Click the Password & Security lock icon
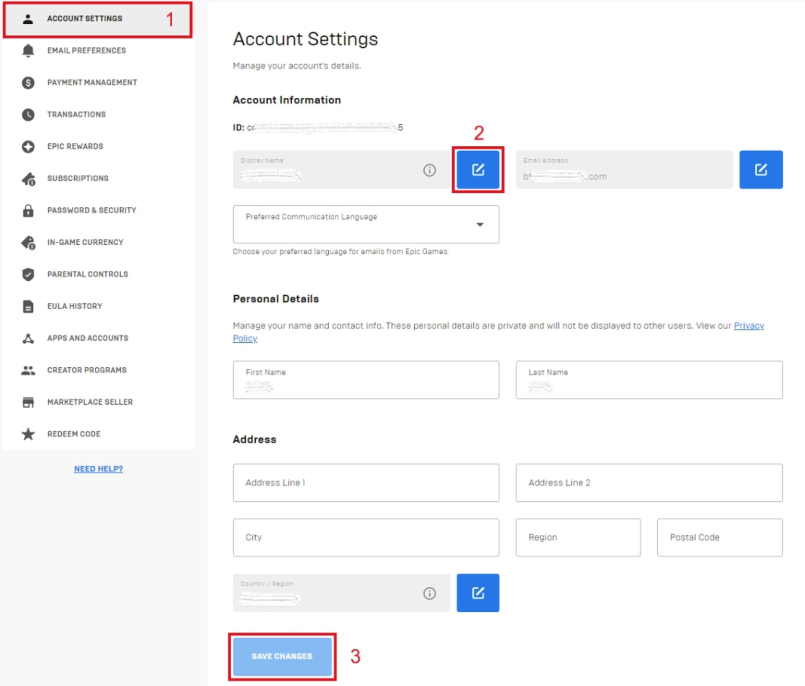 tap(28, 210)
